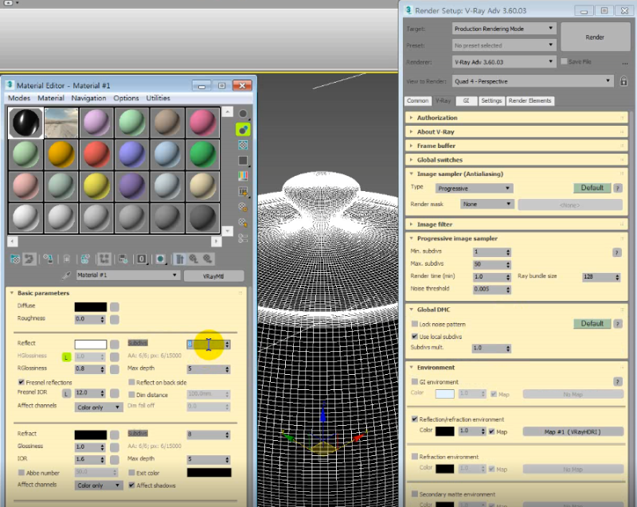Click the Show Shaded Material in Viewport icon
Viewport: 637px width, 507px height.
tap(160, 260)
